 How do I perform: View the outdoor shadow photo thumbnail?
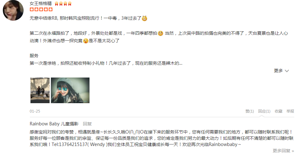[x=40, y=90]
